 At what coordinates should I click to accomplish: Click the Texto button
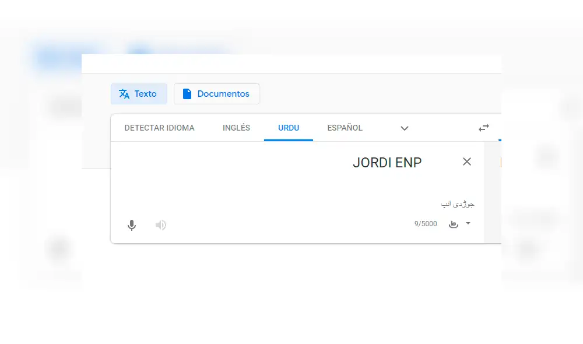click(x=139, y=93)
